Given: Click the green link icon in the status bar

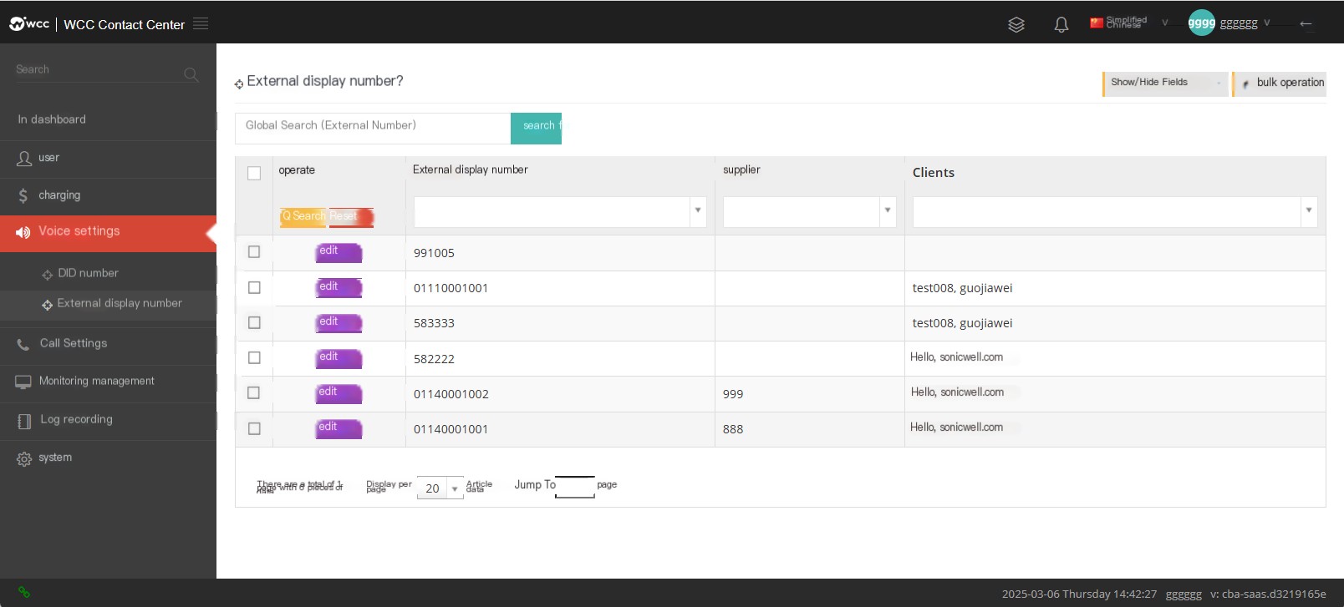Looking at the screenshot, I should [x=24, y=592].
